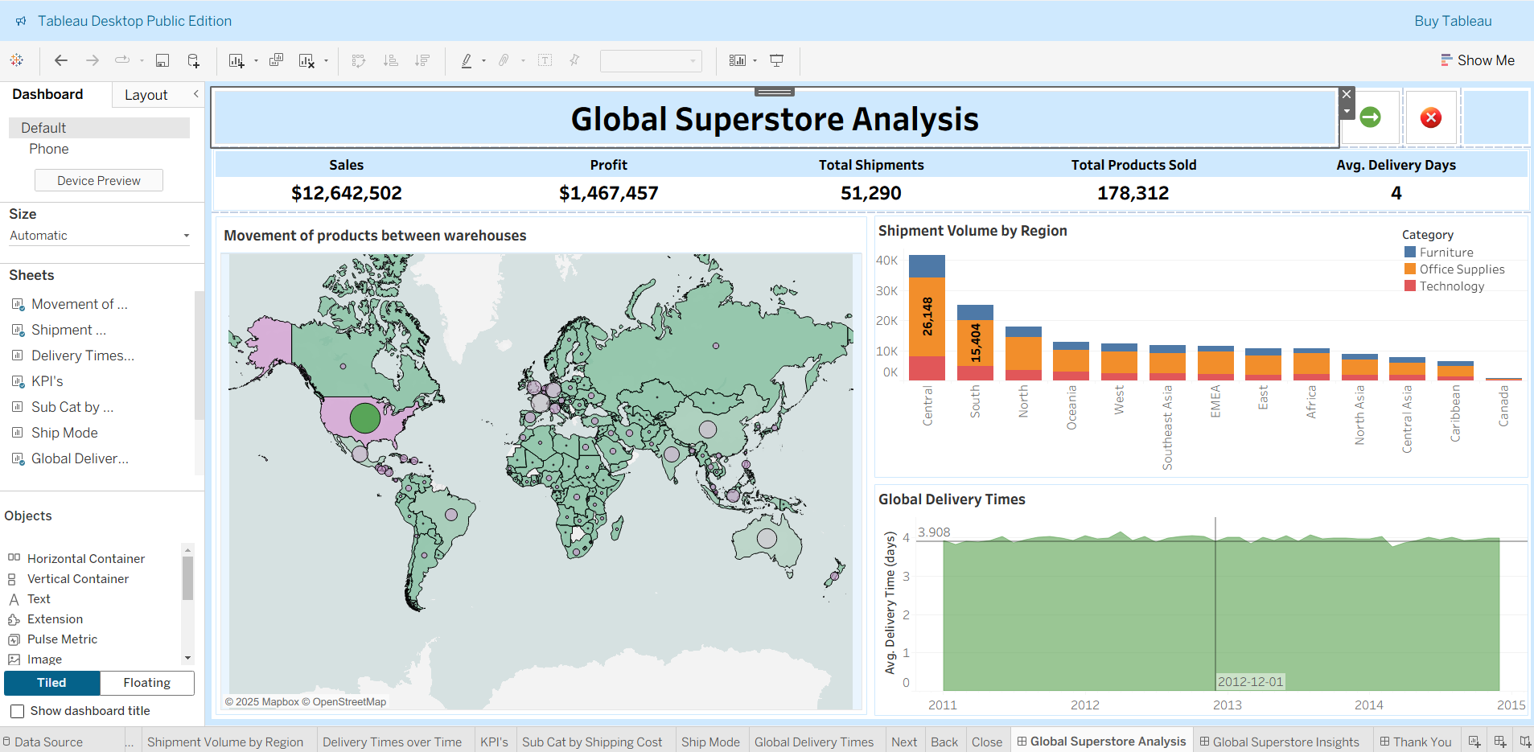The width and height of the screenshot is (1534, 752).
Task: Save the workbook
Action: click(162, 60)
